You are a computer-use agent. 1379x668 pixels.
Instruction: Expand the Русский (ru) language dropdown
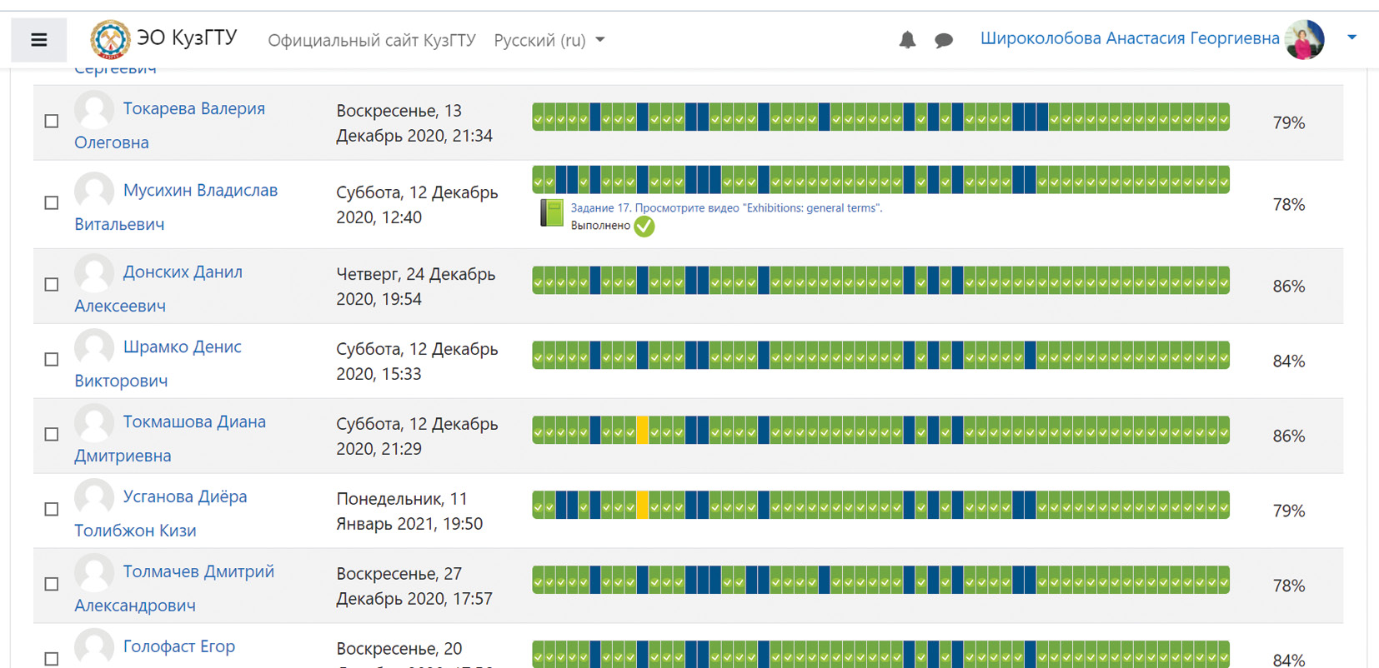point(549,40)
